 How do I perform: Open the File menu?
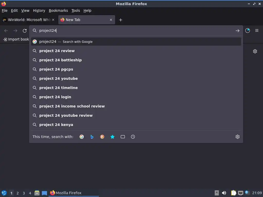coord(5,11)
